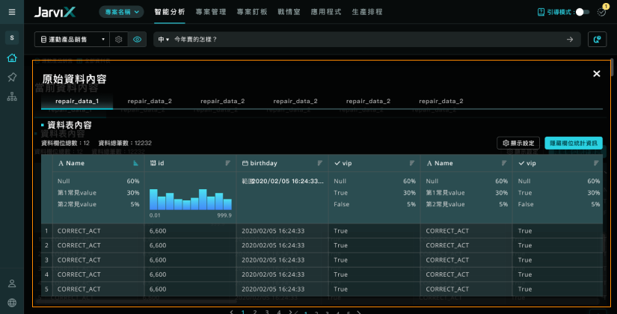Select row number 1 in the table
This screenshot has width=617, height=314.
[x=46, y=230]
